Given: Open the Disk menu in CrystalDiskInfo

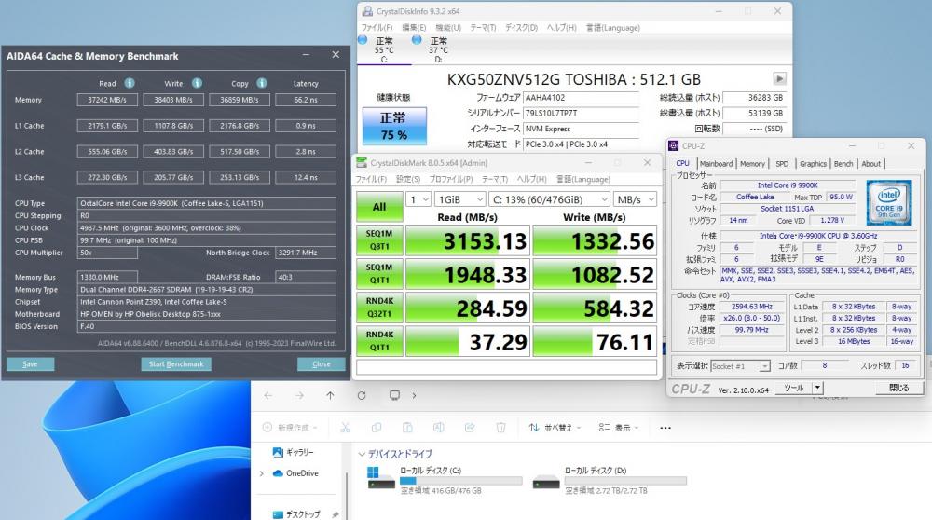Looking at the screenshot, I should click(521, 28).
